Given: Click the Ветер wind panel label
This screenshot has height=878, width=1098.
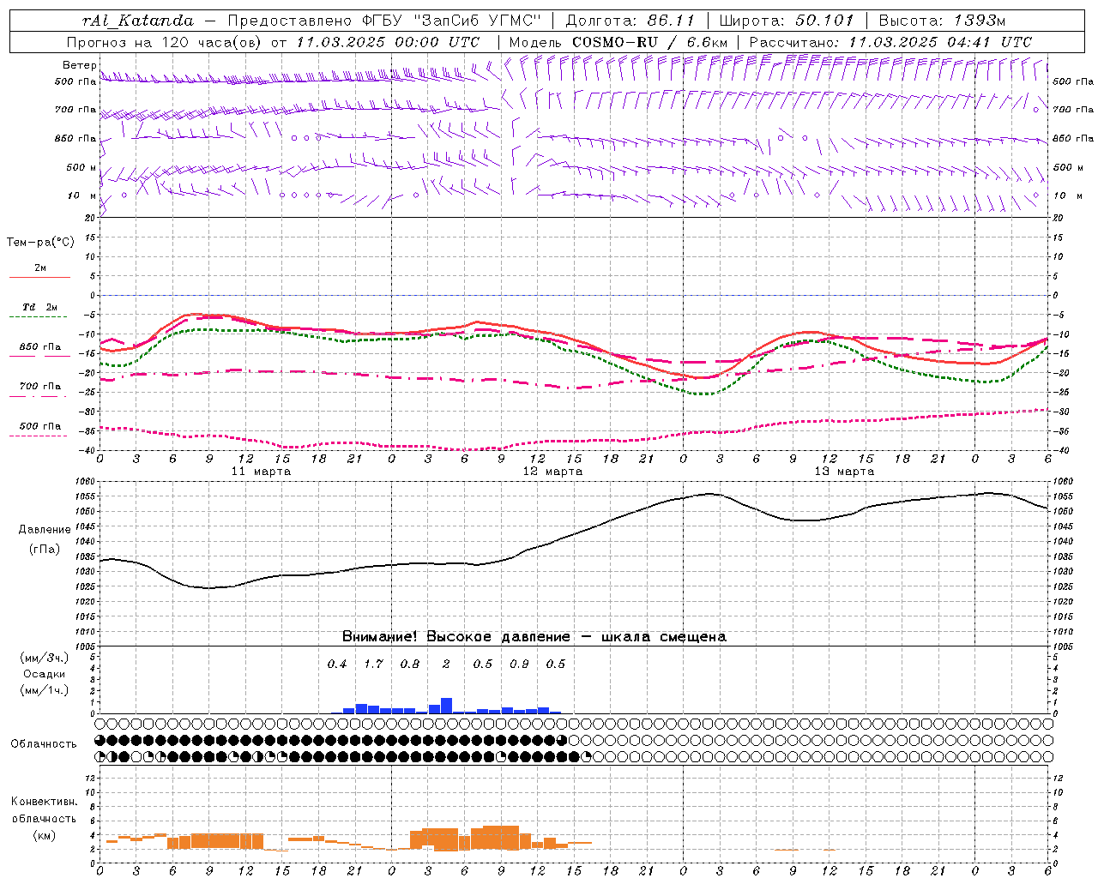Looking at the screenshot, I should (79, 65).
